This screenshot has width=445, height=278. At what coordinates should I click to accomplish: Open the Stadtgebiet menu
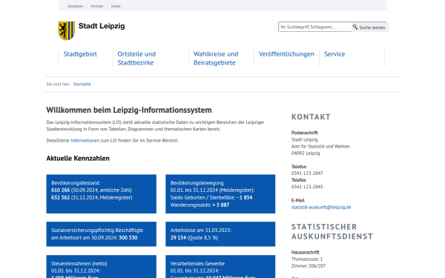coord(80,54)
